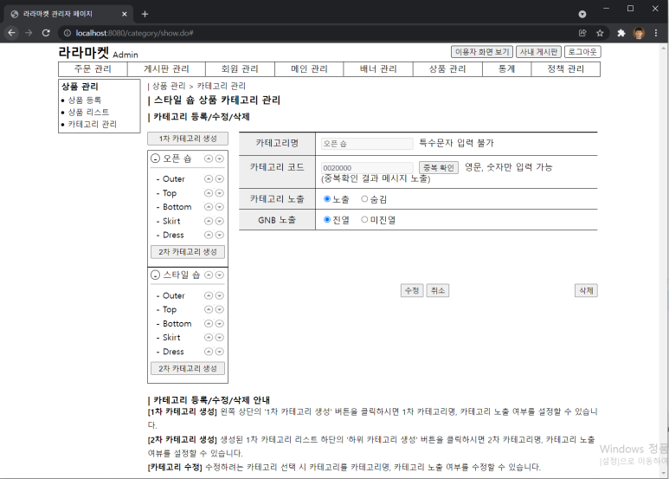Viewport: 669px width, 479px height.
Task: Select 미진열 for GNB 노출
Action: [x=364, y=219]
